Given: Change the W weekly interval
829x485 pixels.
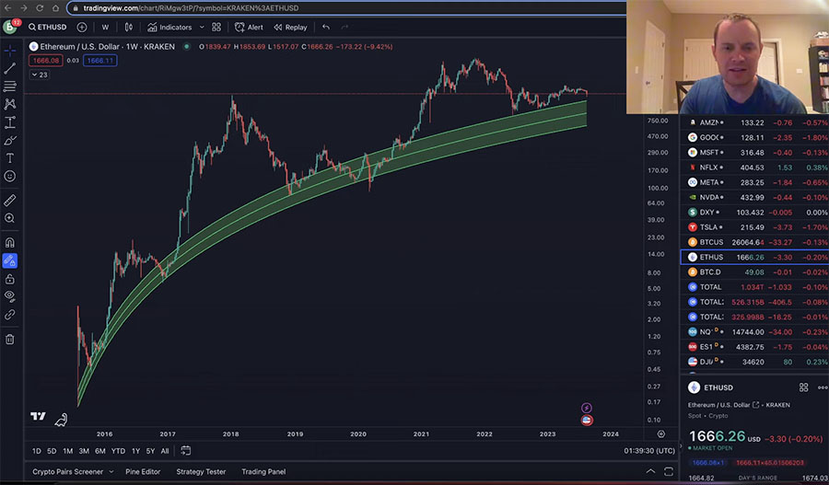Looking at the screenshot, I should (105, 27).
